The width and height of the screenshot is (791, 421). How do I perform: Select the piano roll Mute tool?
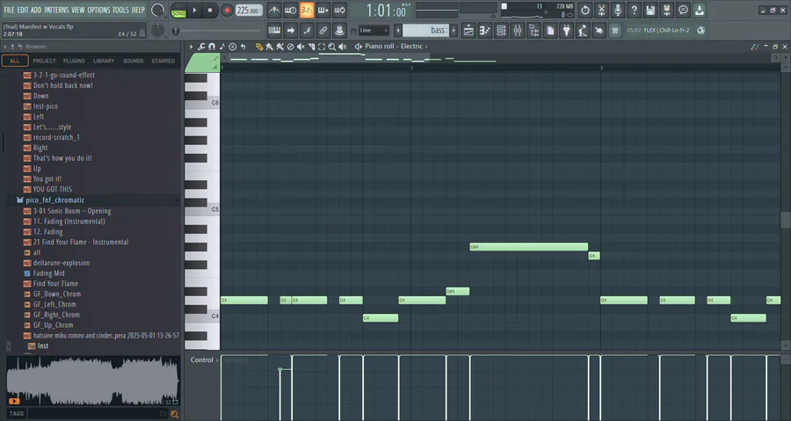click(x=301, y=47)
